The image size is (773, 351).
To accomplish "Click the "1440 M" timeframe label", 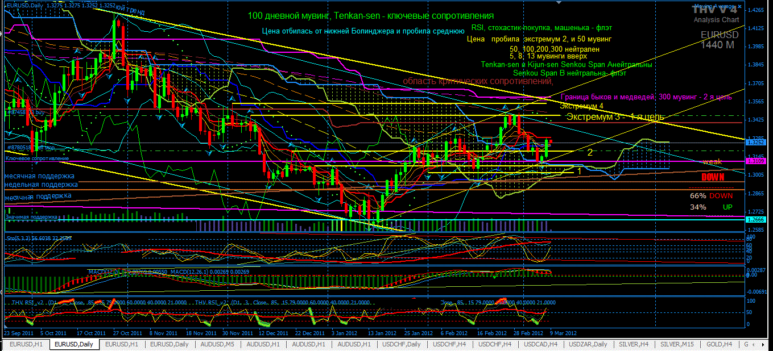I will tap(718, 44).
